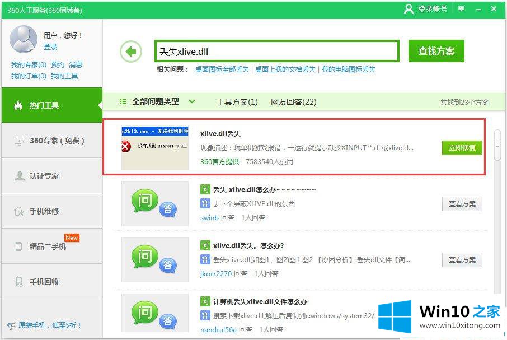Screen dimensions: 507x340
Task: Click 查看方案 for xlive.dll丢失。怎么办?
Action: coord(462,260)
